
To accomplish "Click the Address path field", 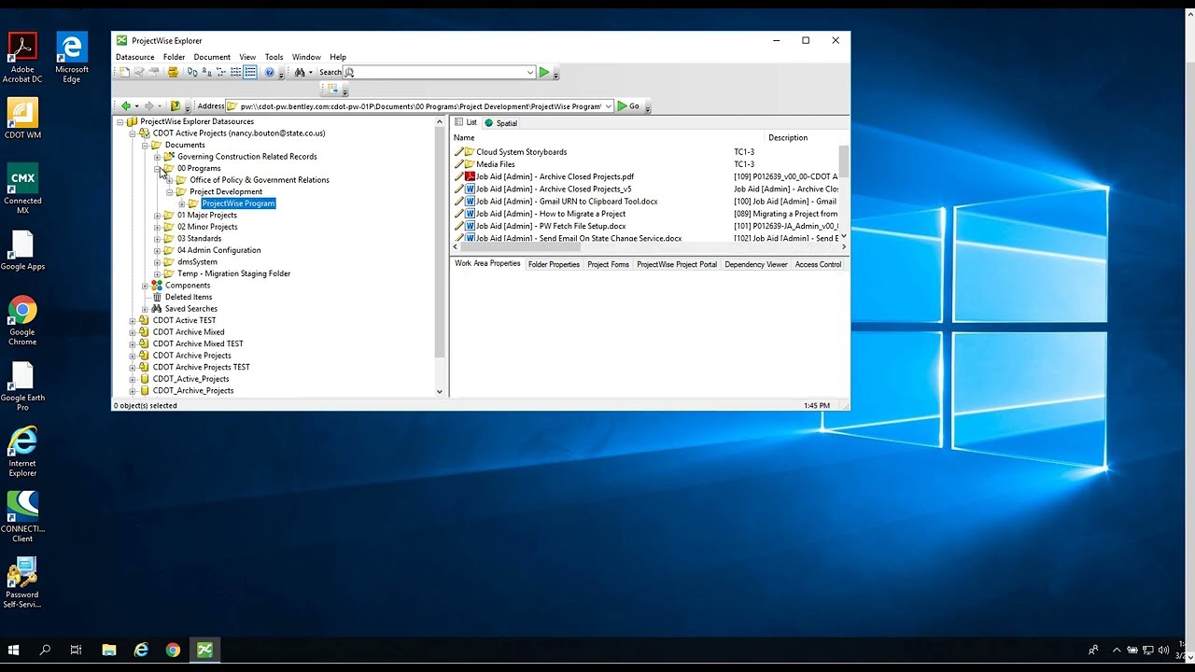I will click(420, 106).
